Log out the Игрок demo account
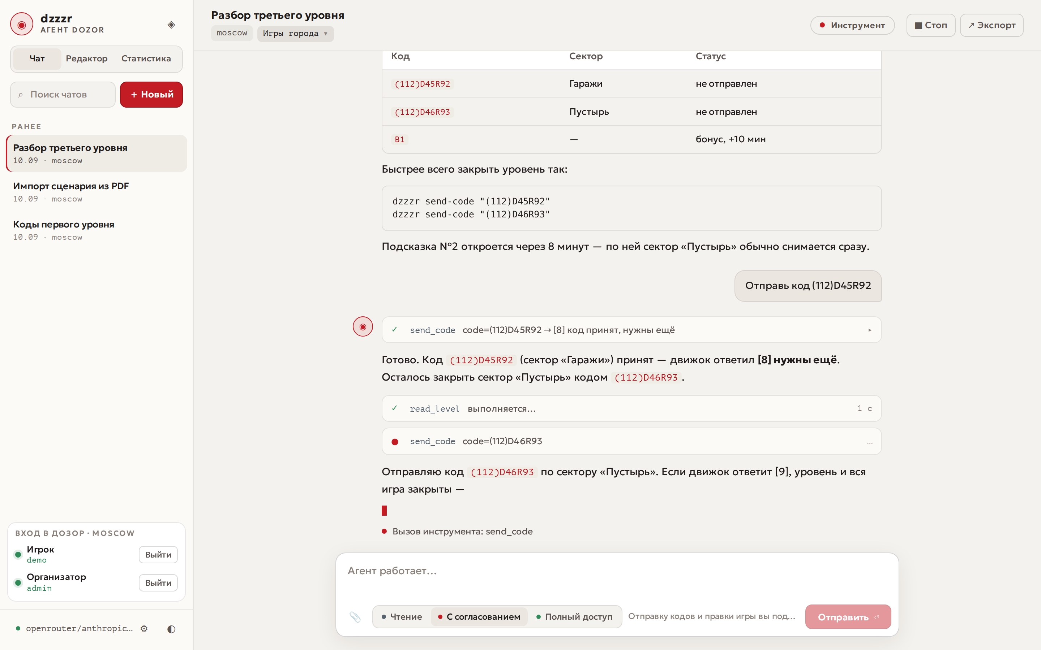1041x650 pixels. coord(158,555)
